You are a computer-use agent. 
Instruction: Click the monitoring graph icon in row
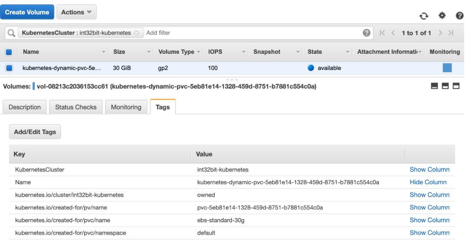tap(447, 68)
